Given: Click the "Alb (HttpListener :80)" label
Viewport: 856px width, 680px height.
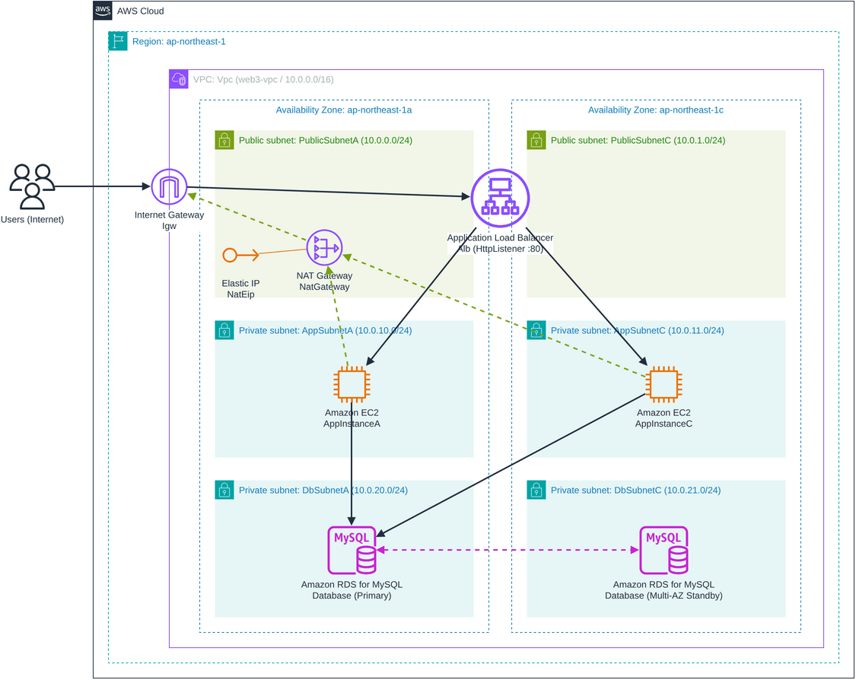Looking at the screenshot, I should (500, 249).
